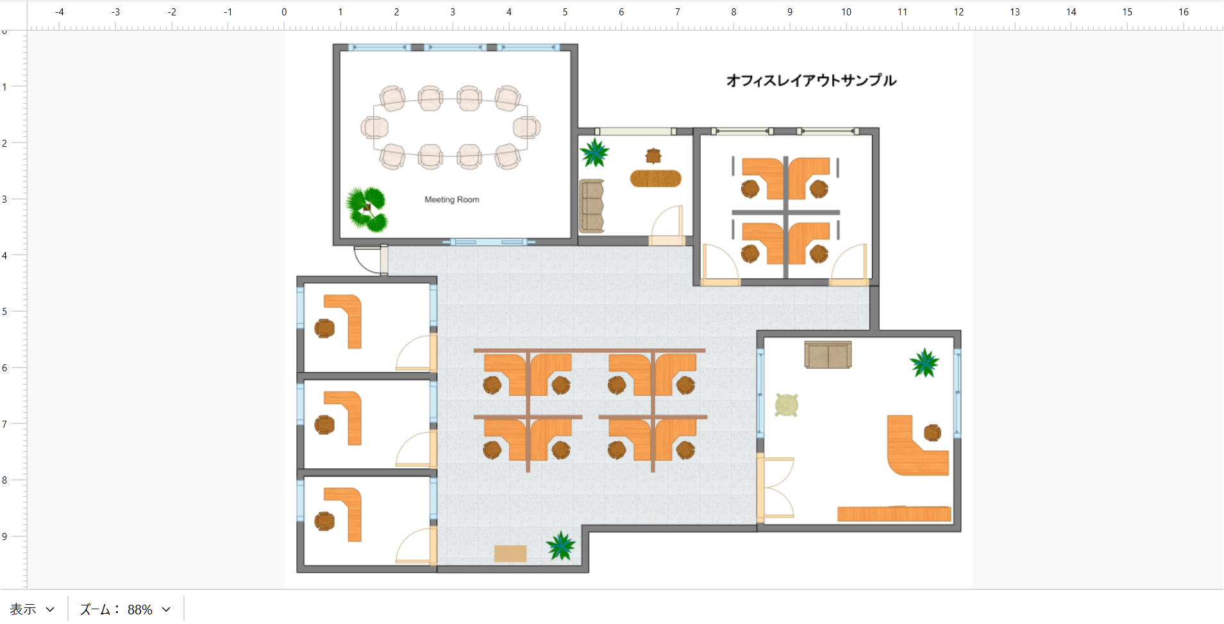Click the chair behind the executive desk

932,433
